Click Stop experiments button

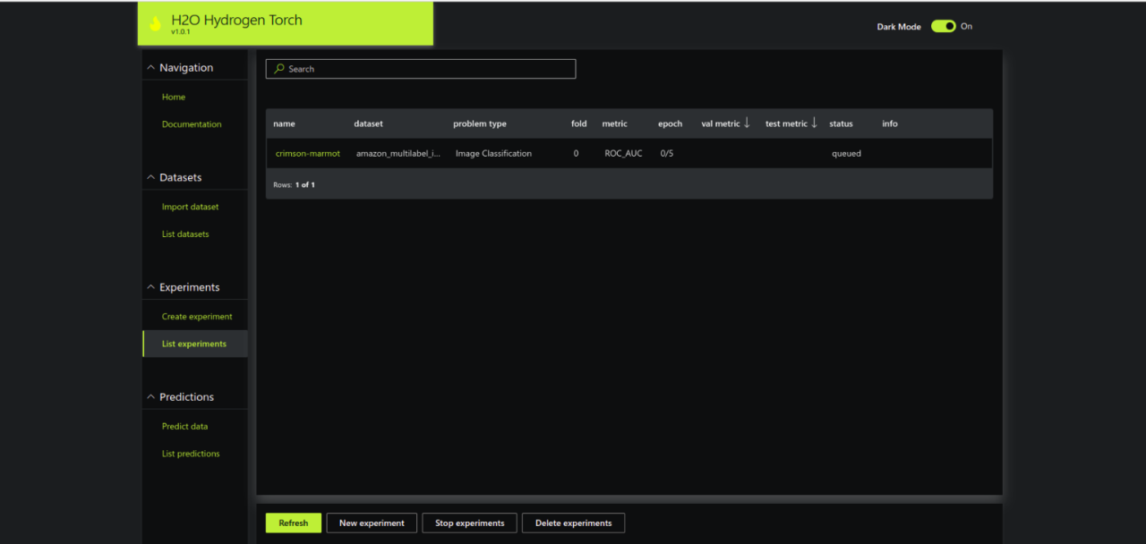(469, 523)
